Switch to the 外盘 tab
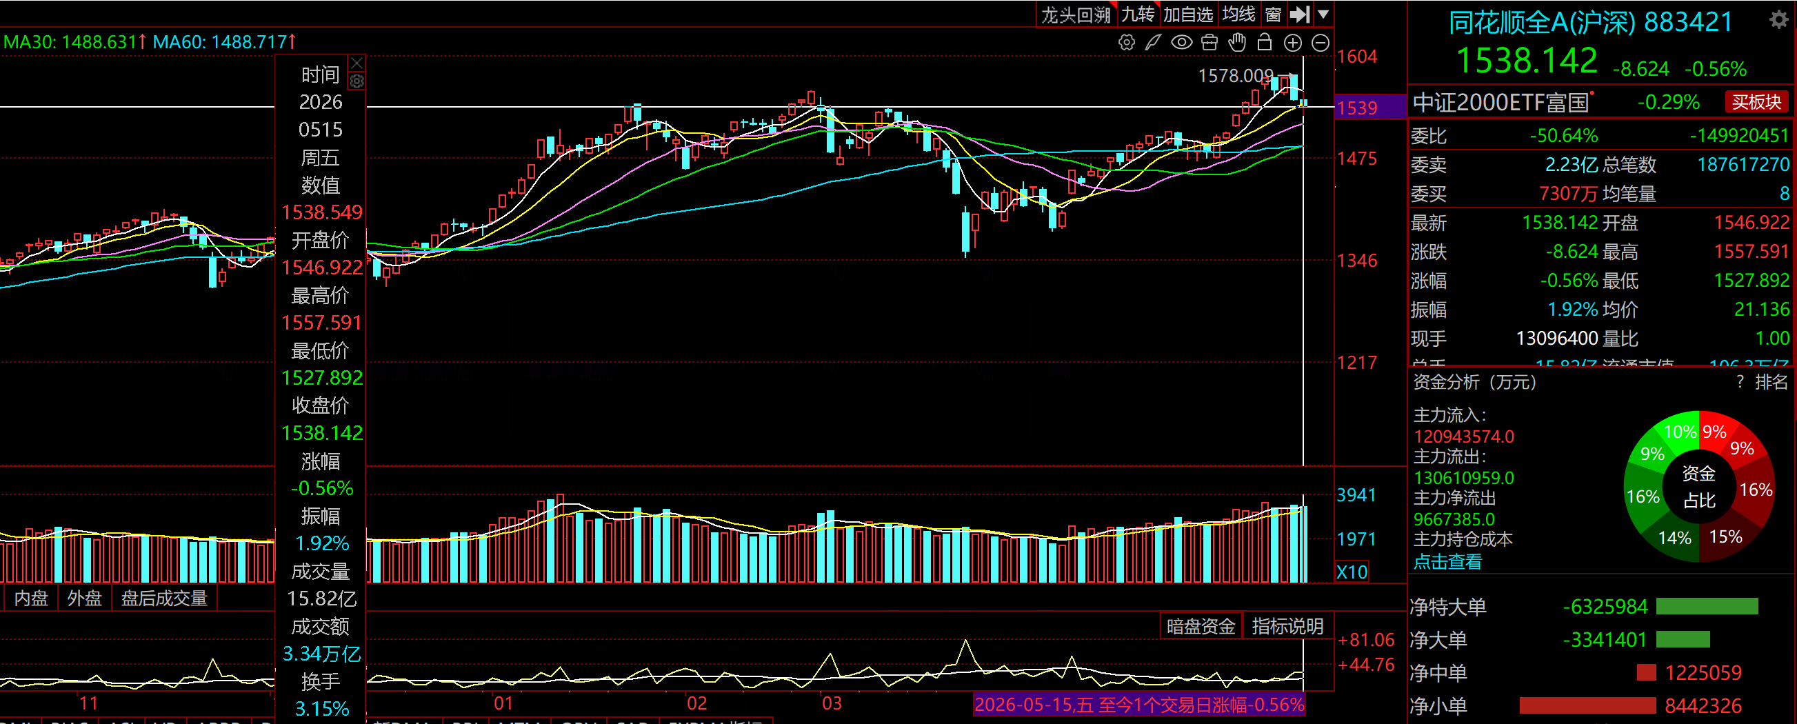This screenshot has height=724, width=1797. pos(84,599)
